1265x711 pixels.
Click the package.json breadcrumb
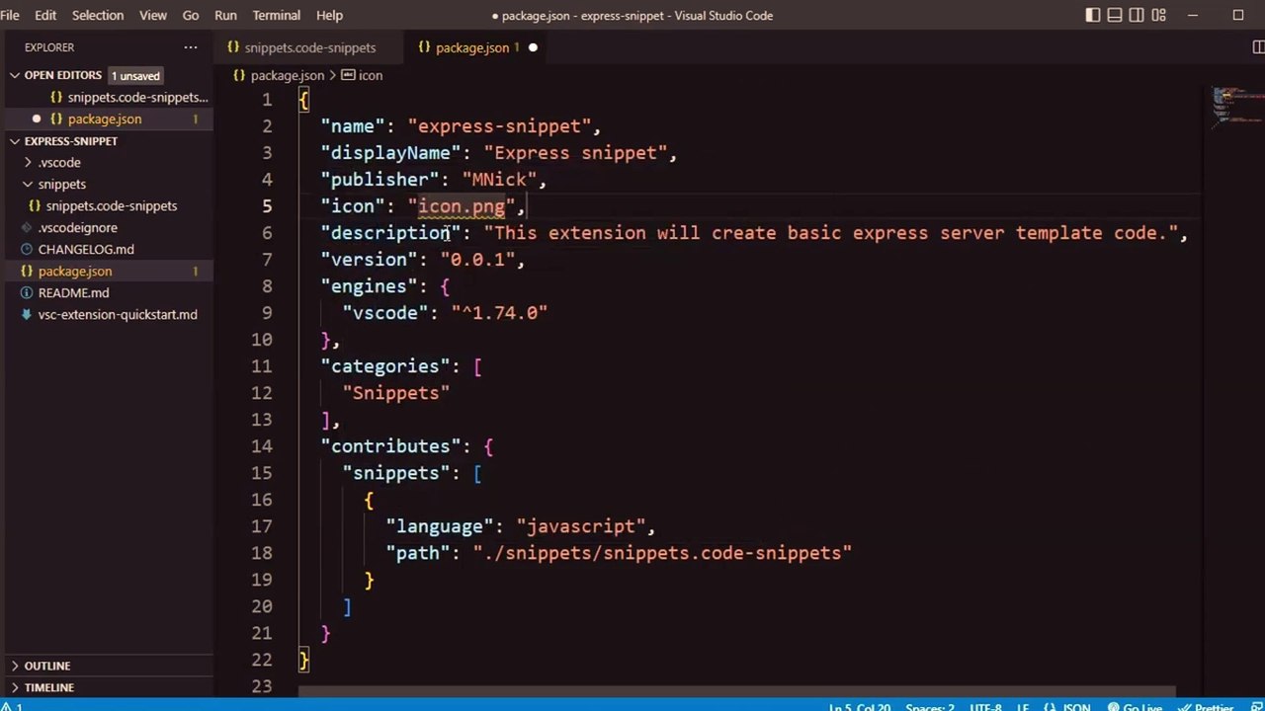tap(287, 75)
